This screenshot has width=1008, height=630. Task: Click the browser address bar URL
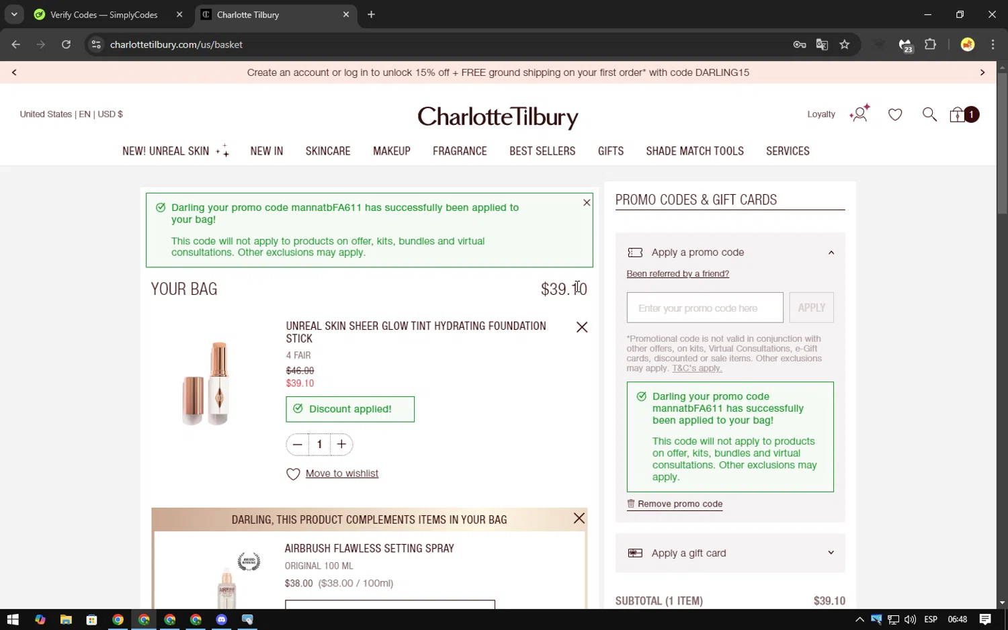[176, 44]
